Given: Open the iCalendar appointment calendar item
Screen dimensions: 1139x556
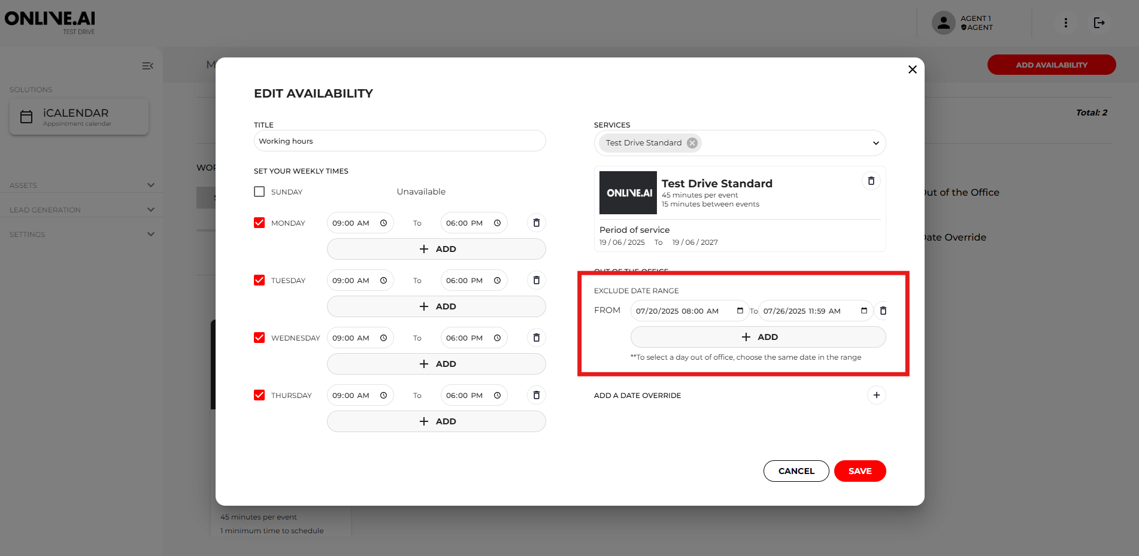Looking at the screenshot, I should click(x=79, y=117).
